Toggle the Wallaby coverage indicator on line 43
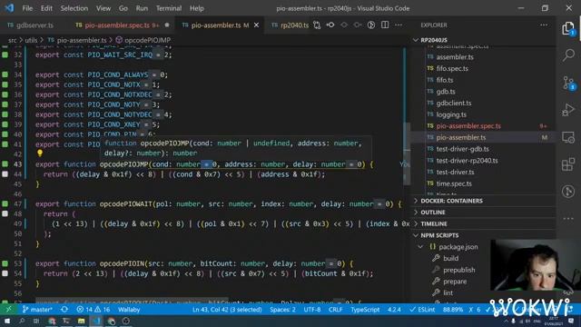The image size is (581, 327). [5, 164]
